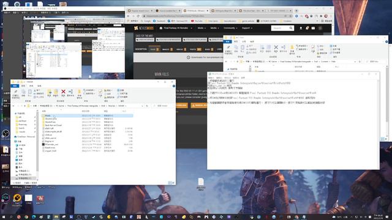Expand the left Explorer address bar history dropdown

tap(142, 106)
